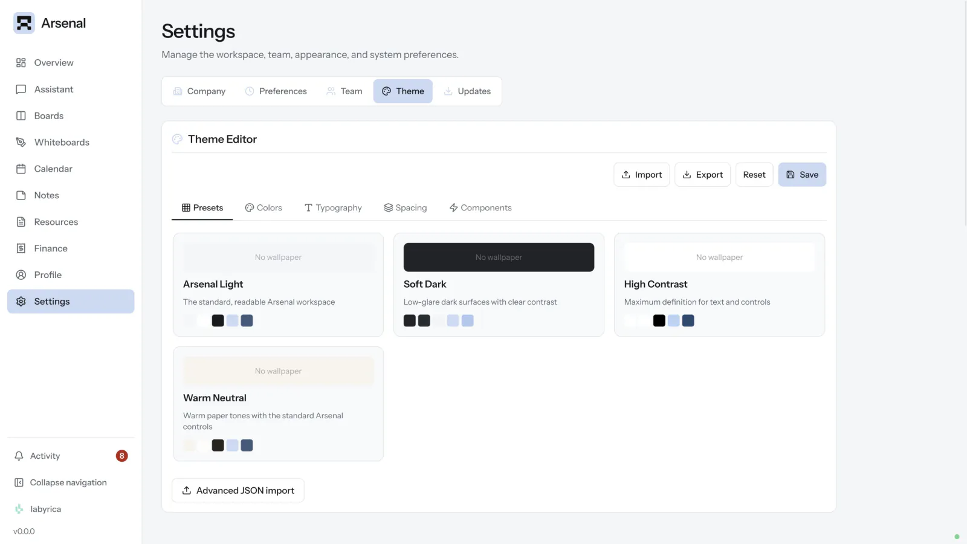Click the Arsenal logo icon
967x544 pixels.
coord(24,23)
